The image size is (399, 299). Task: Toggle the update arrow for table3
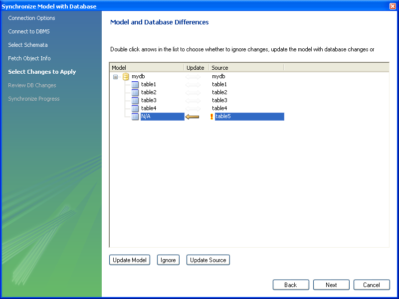(193, 101)
